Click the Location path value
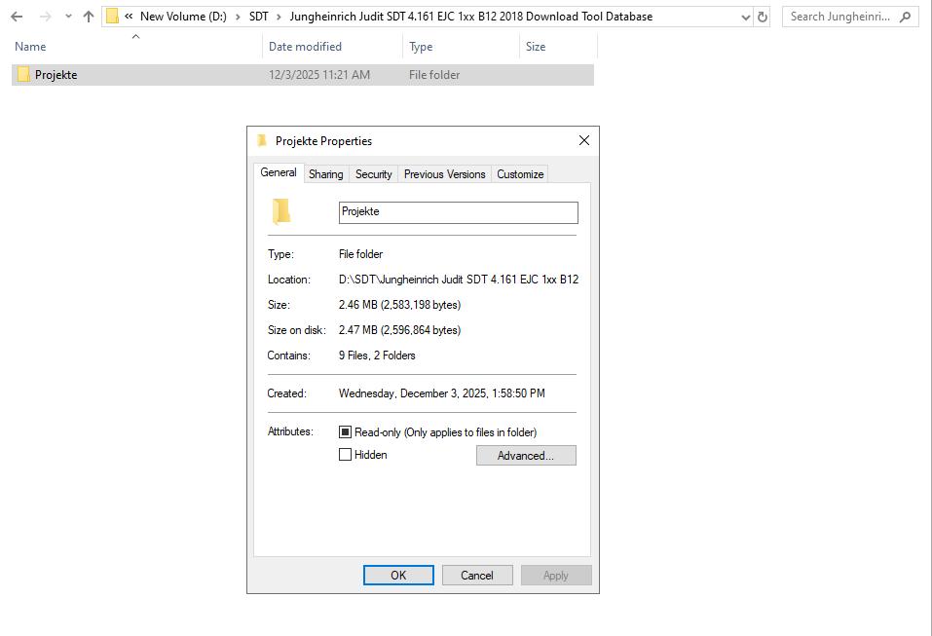932x636 pixels. pos(459,280)
